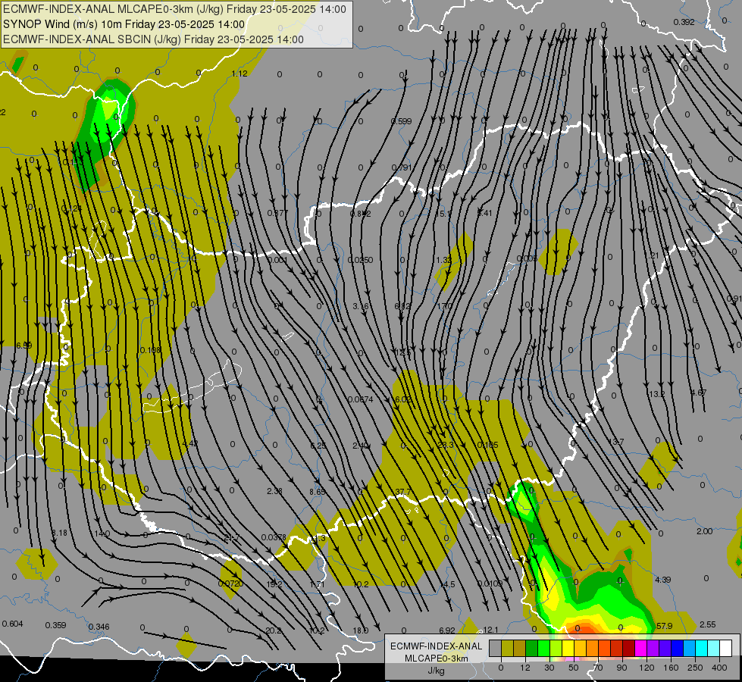Click the 0.604 value on the map

(12, 624)
